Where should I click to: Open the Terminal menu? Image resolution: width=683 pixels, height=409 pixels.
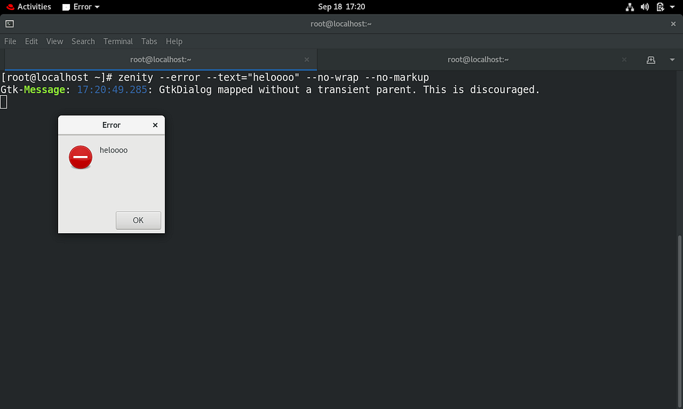pyautogui.click(x=118, y=41)
